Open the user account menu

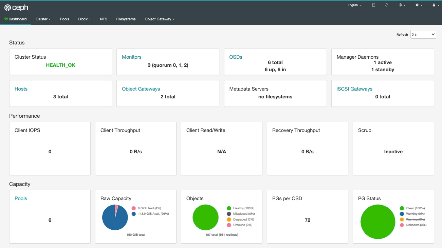pyautogui.click(x=436, y=5)
